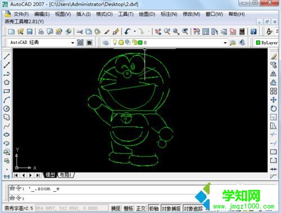This screenshot has height=213, width=281.
Task: Select the Line tool in Draw toolbar
Action: pyautogui.click(x=7, y=56)
